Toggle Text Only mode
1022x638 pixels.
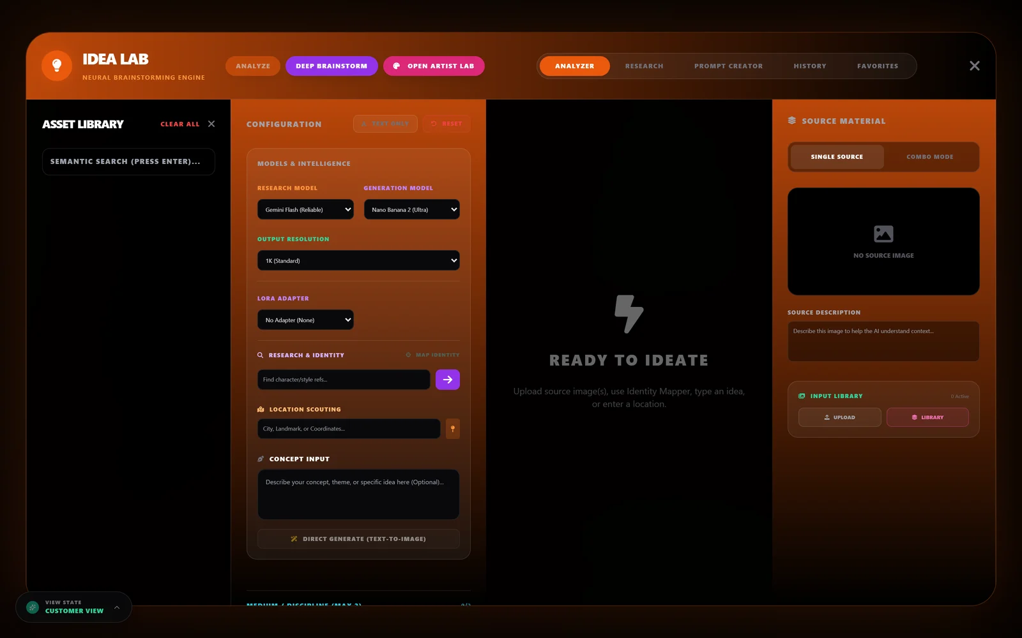point(385,124)
